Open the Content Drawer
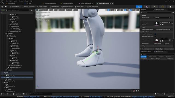This screenshot has height=98, width=175. (x=6, y=94)
